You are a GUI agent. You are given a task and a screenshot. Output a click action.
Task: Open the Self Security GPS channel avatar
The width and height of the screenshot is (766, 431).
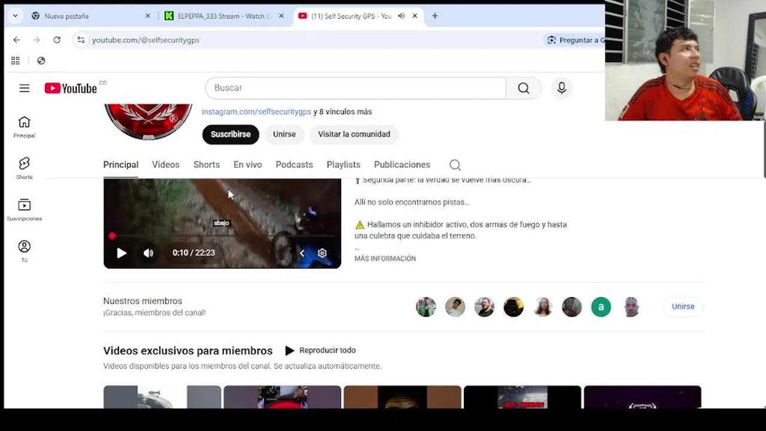click(148, 122)
